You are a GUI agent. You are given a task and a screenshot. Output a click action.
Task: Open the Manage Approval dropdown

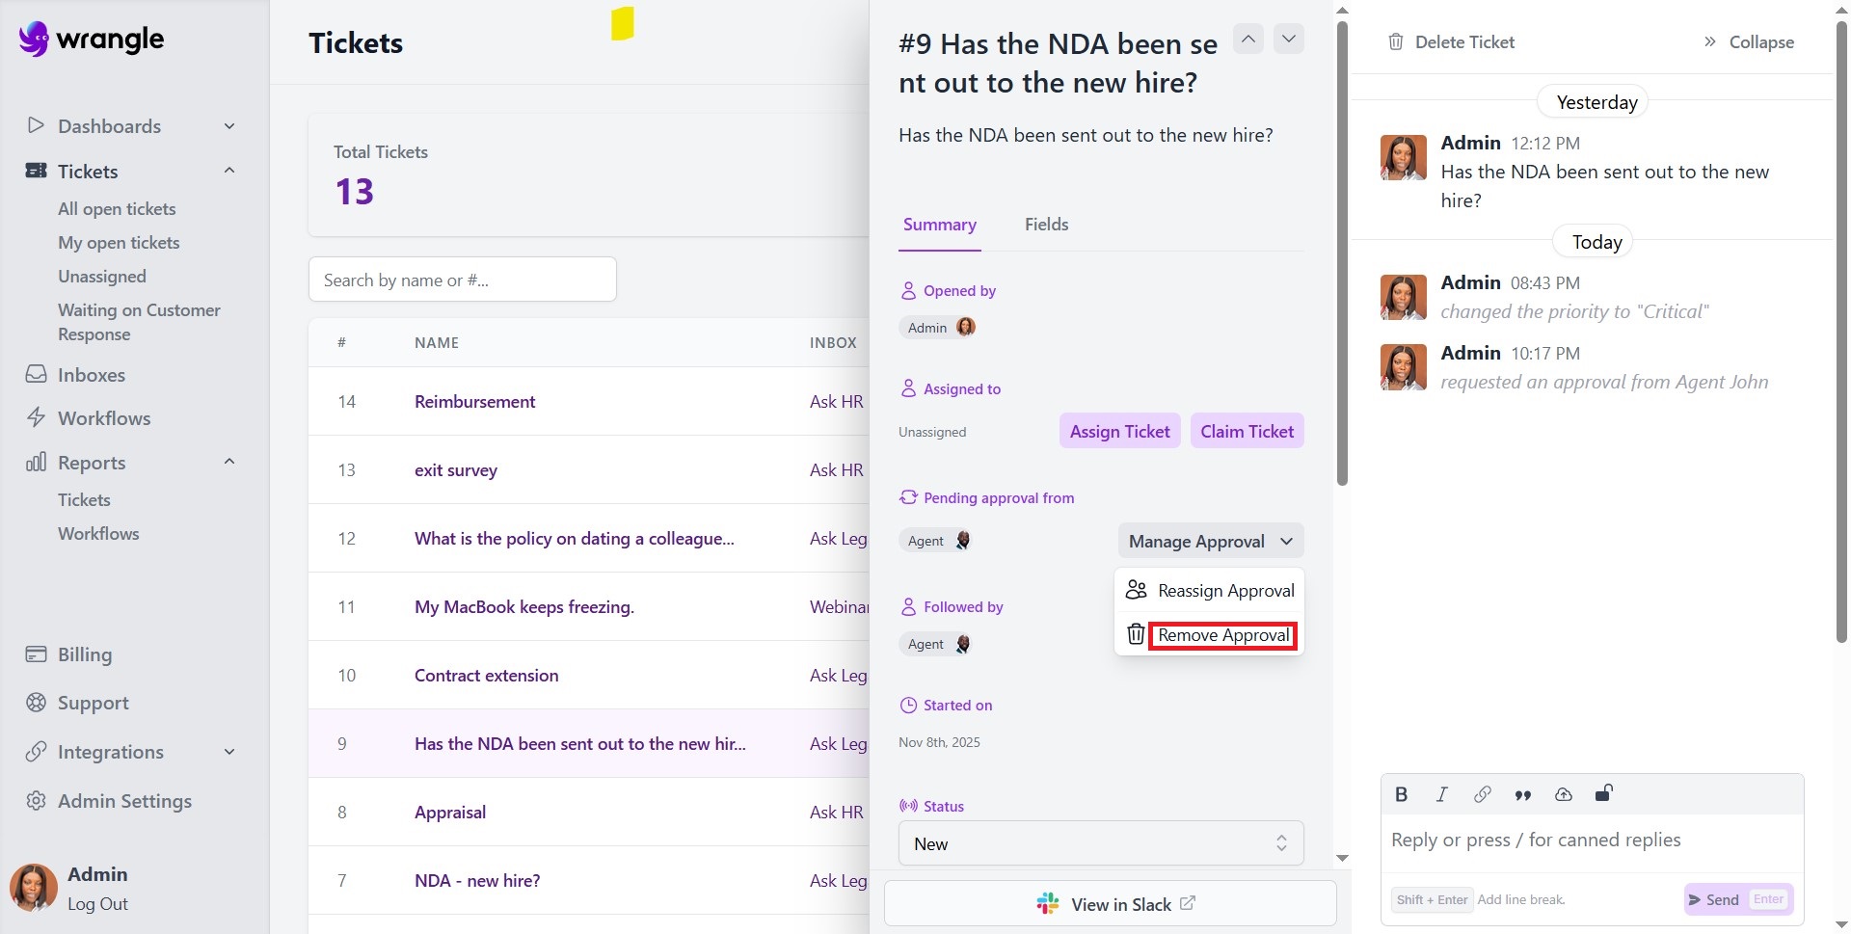click(1210, 541)
